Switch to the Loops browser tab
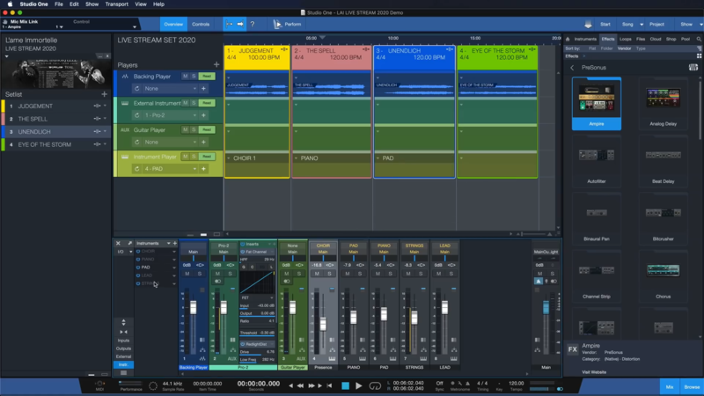 [625, 39]
